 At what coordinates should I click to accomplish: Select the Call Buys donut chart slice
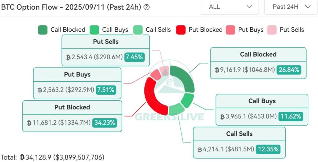[188, 100]
